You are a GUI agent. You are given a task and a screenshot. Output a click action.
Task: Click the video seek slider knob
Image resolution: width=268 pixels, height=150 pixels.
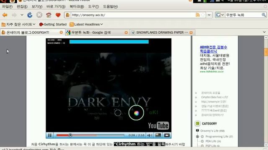(x=70, y=135)
